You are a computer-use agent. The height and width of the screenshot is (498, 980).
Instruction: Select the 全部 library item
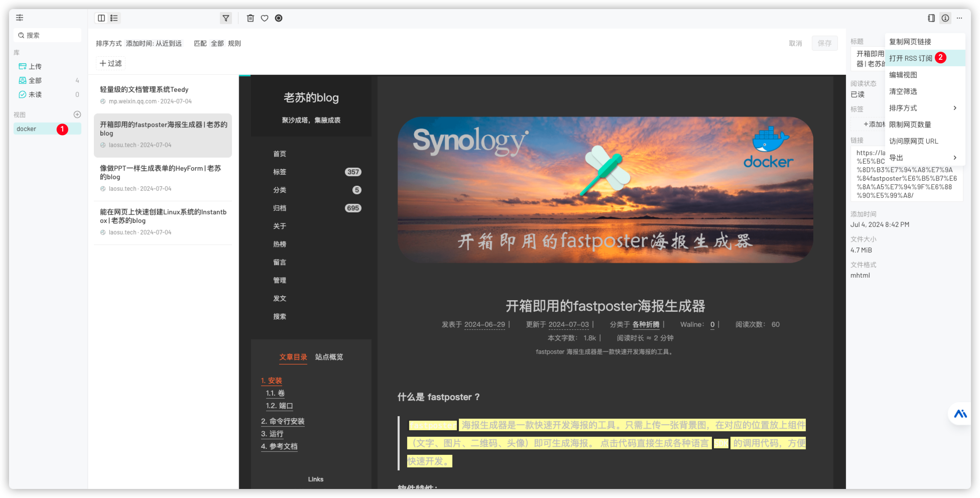tap(48, 80)
